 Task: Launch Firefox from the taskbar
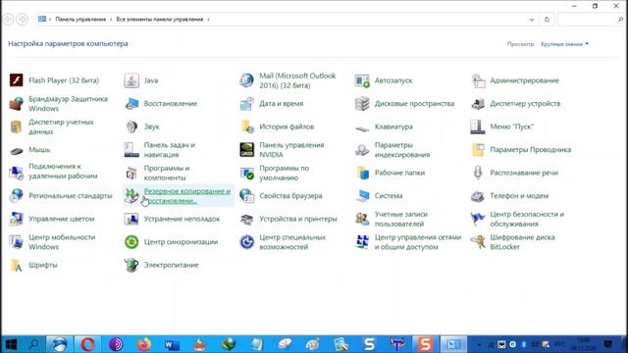(144, 344)
